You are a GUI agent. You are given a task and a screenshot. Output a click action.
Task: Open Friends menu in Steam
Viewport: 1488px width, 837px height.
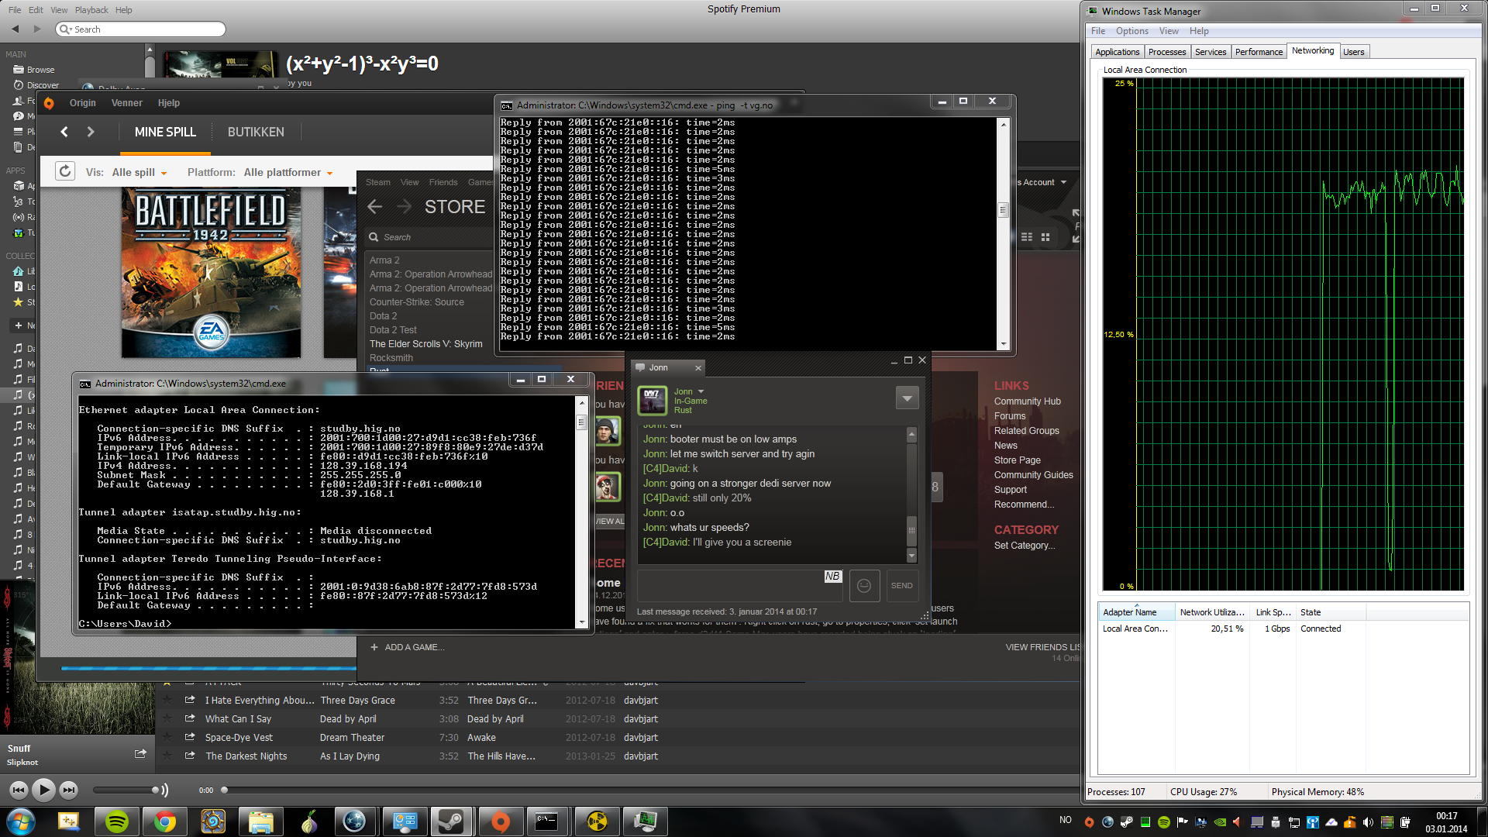443,182
